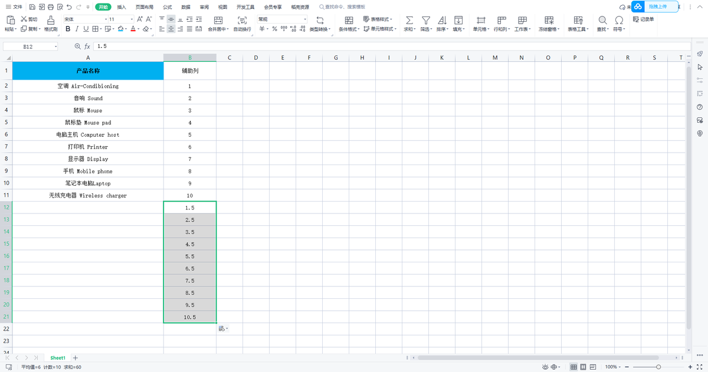The height and width of the screenshot is (372, 708).
Task: Toggle align text right
Action: pyautogui.click(x=180, y=28)
